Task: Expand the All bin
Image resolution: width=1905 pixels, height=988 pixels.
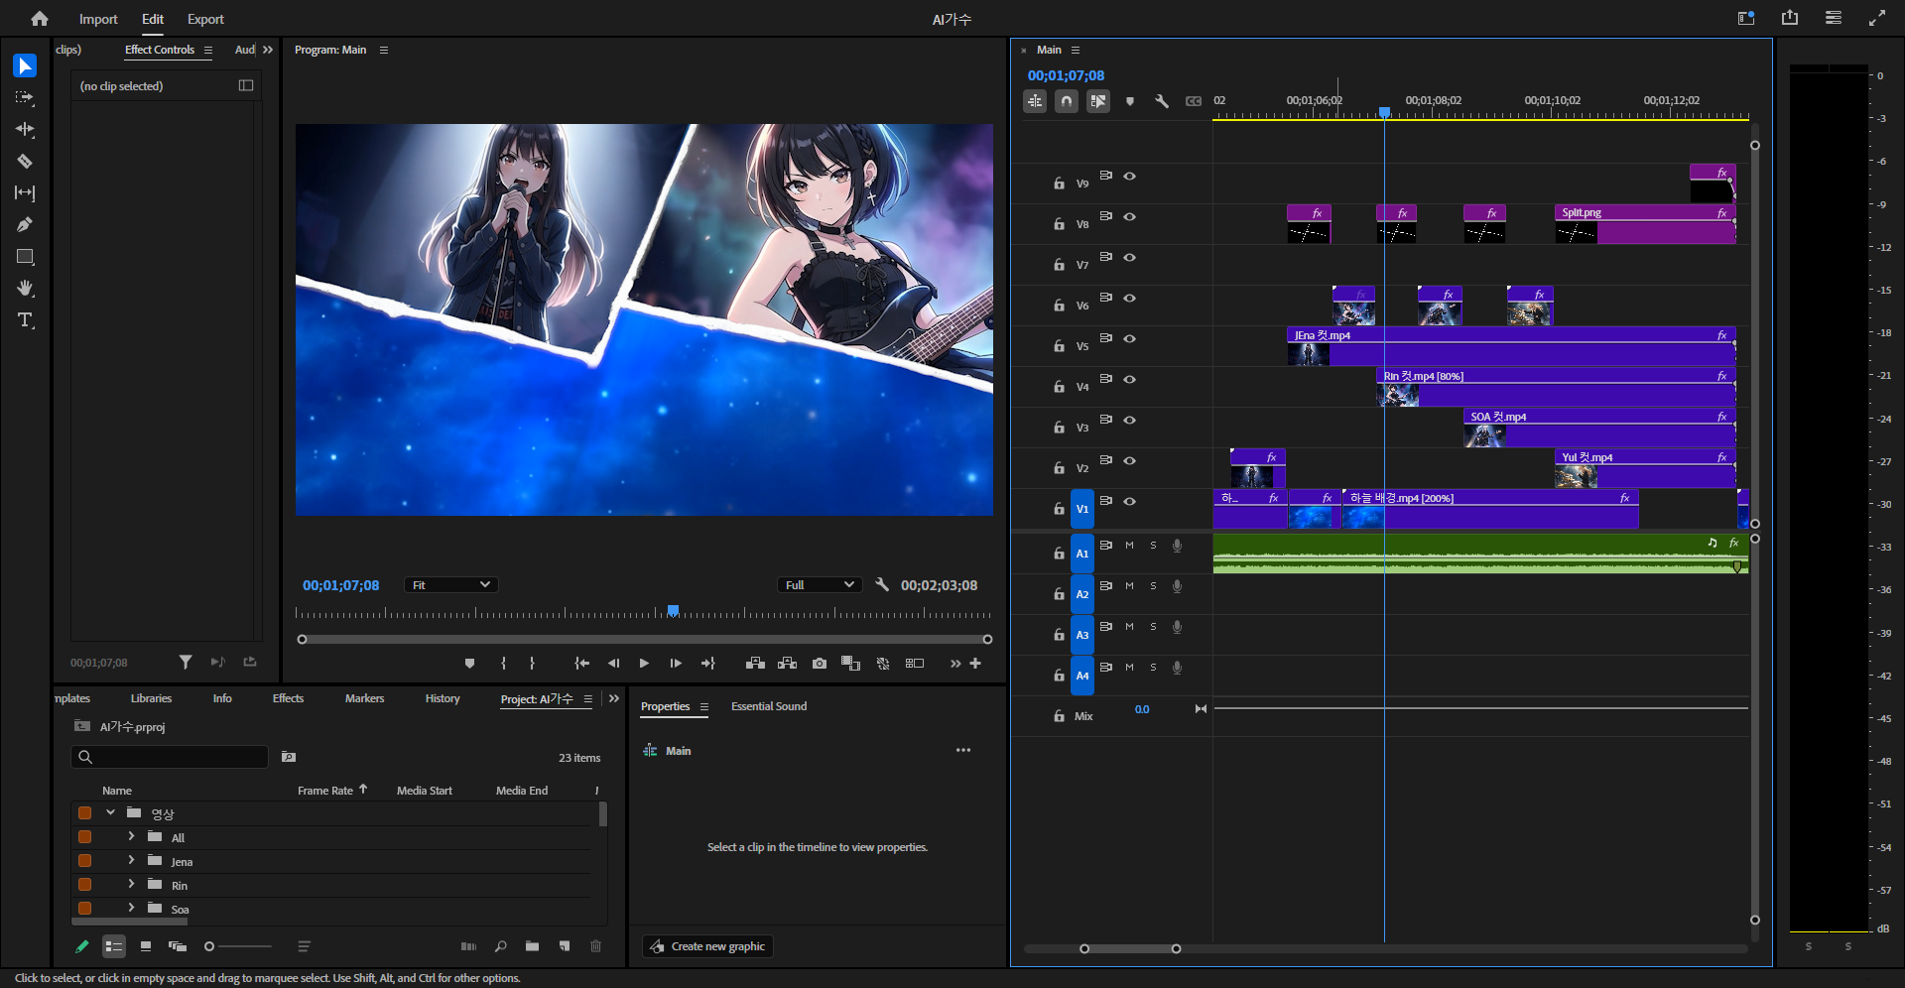Action: [131, 836]
